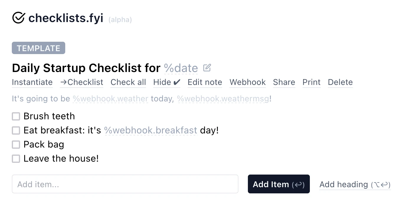
Task: Select the Check all action
Action: point(128,82)
